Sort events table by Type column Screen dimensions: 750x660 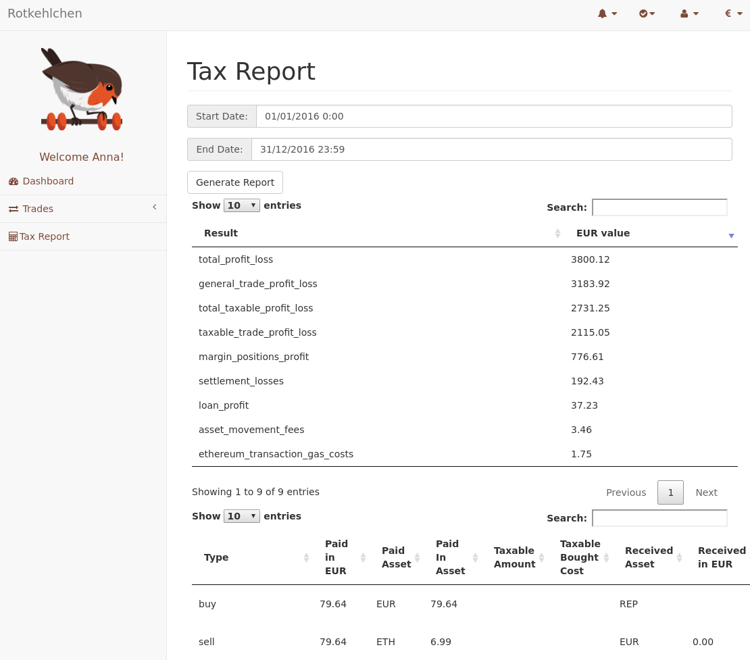pos(253,557)
